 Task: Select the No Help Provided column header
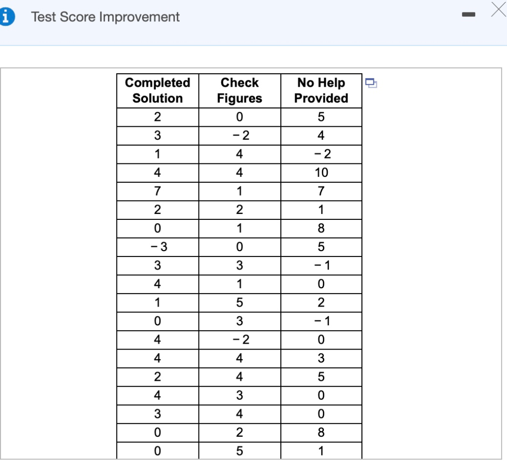(x=321, y=91)
